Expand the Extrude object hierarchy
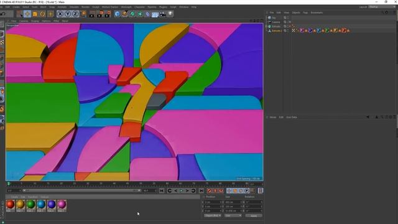The height and width of the screenshot is (224, 398). [266, 26]
